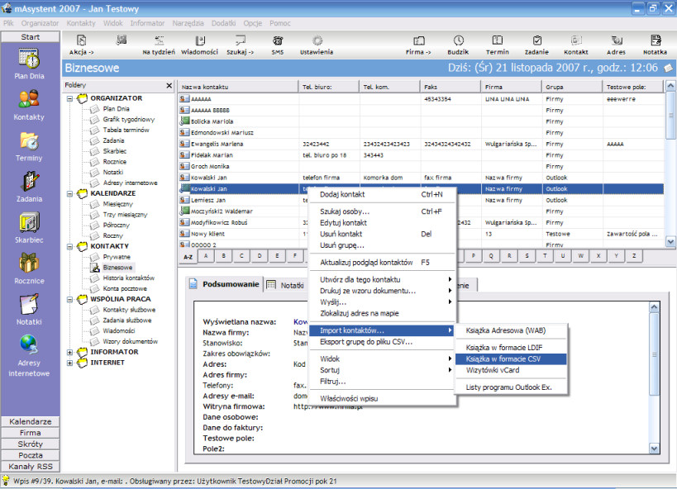Create a new Termin from toolbar

[498, 45]
